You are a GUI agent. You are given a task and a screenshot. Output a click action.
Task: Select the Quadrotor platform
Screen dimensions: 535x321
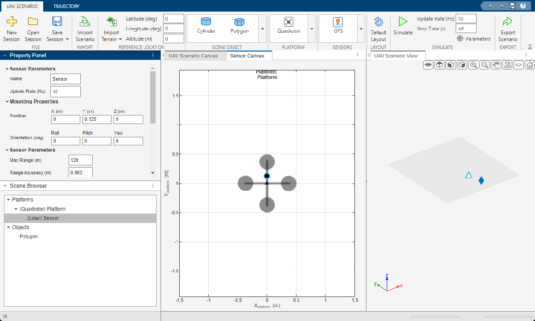point(289,25)
